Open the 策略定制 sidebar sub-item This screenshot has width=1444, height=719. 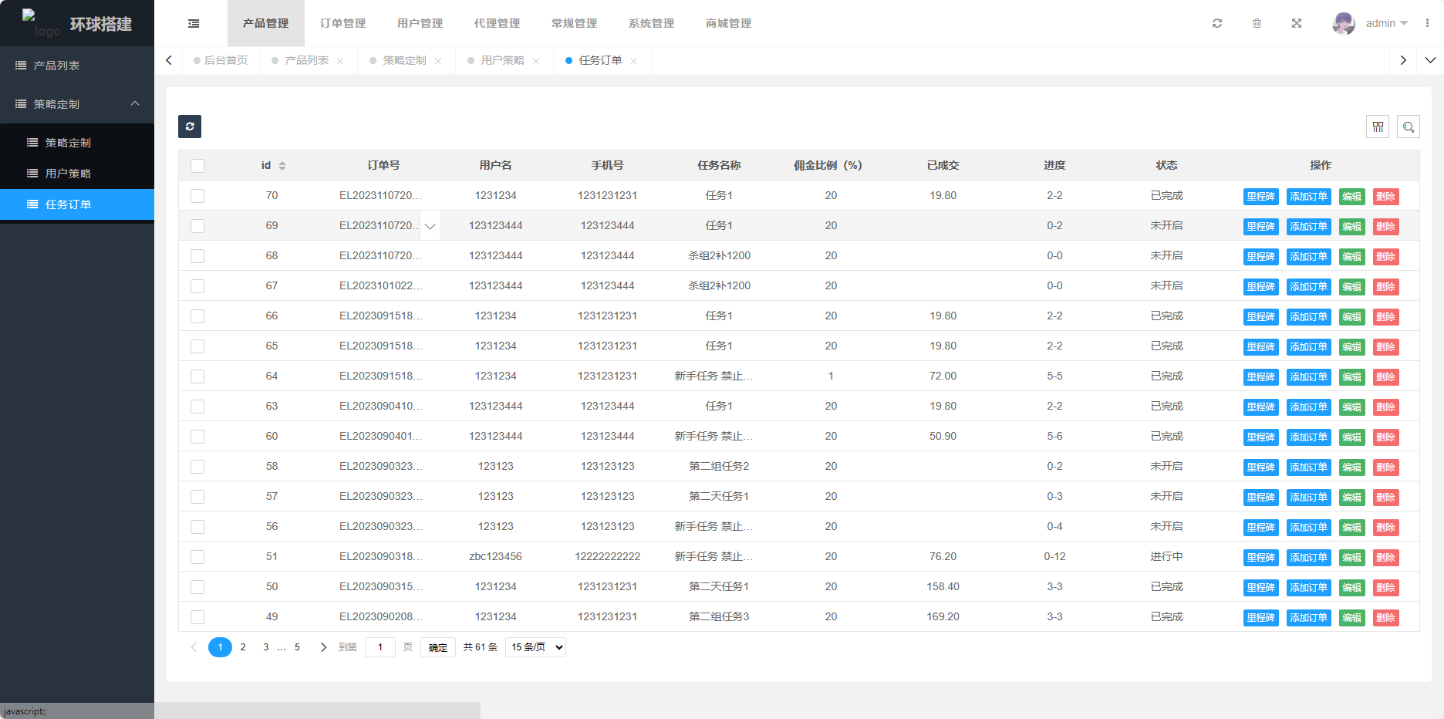(x=77, y=143)
